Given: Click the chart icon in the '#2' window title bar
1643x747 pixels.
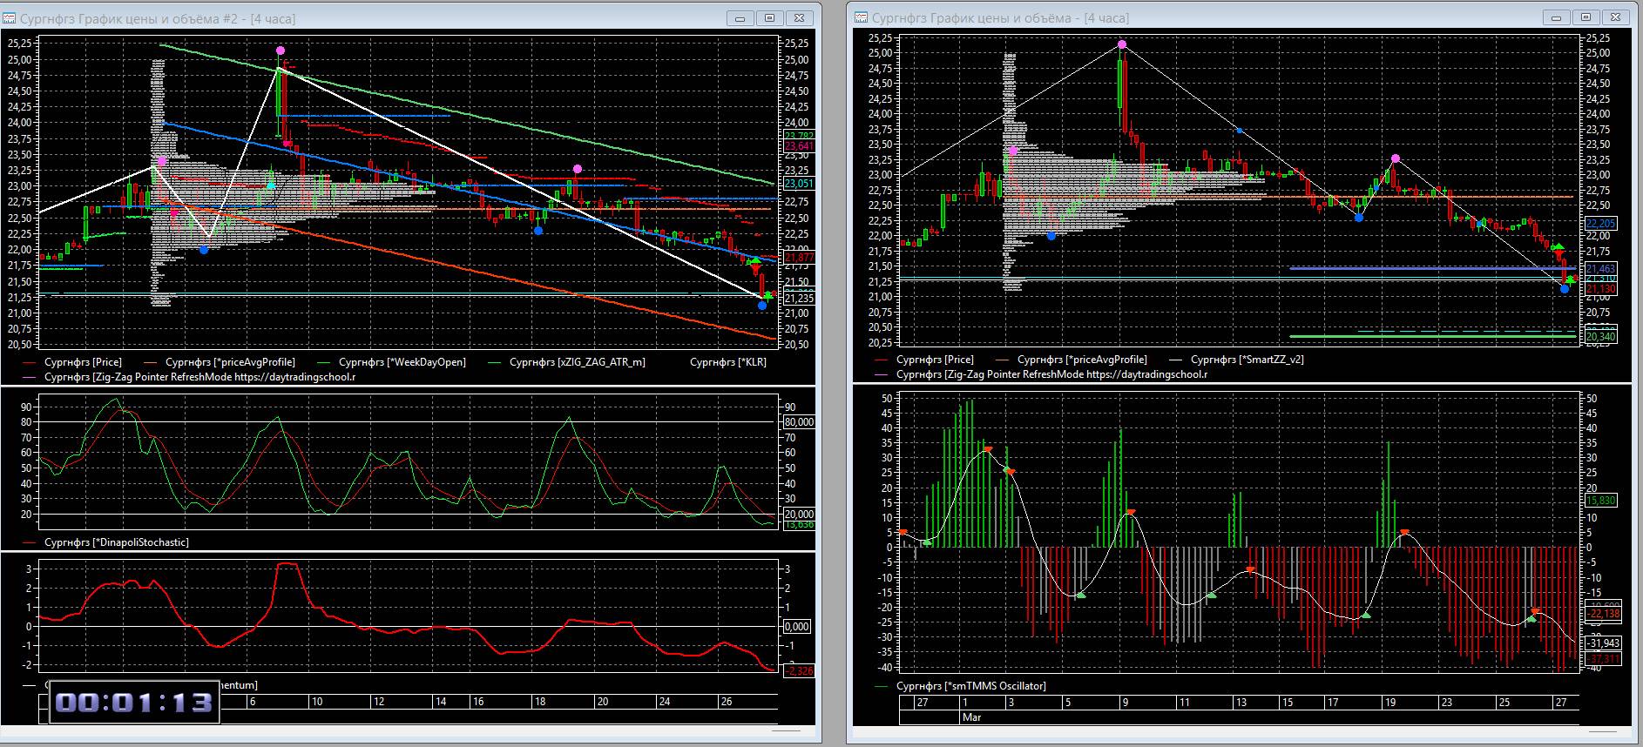Looking at the screenshot, I should pyautogui.click(x=10, y=17).
